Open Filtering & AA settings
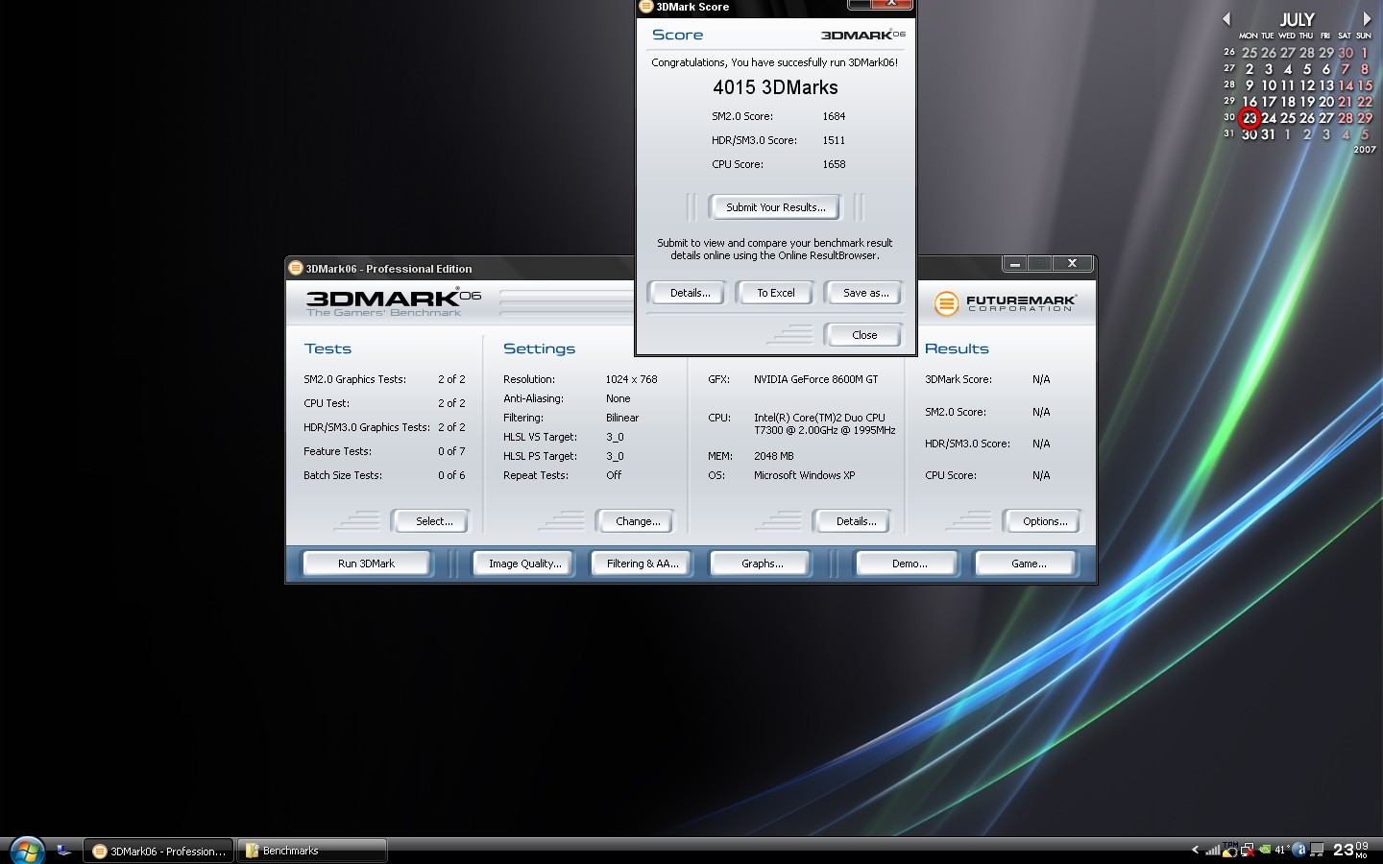The width and height of the screenshot is (1383, 864). [642, 564]
